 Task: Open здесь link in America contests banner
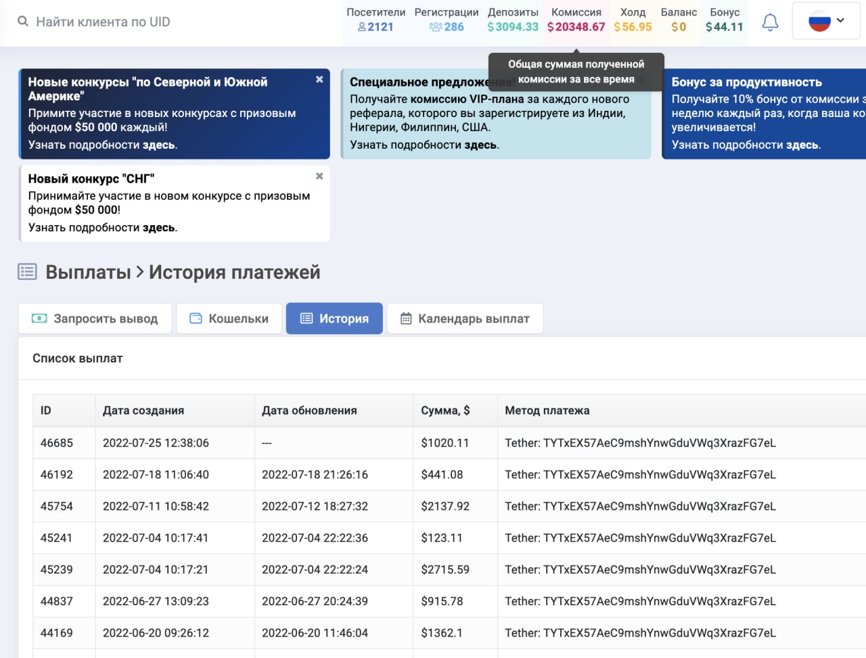[x=158, y=145]
